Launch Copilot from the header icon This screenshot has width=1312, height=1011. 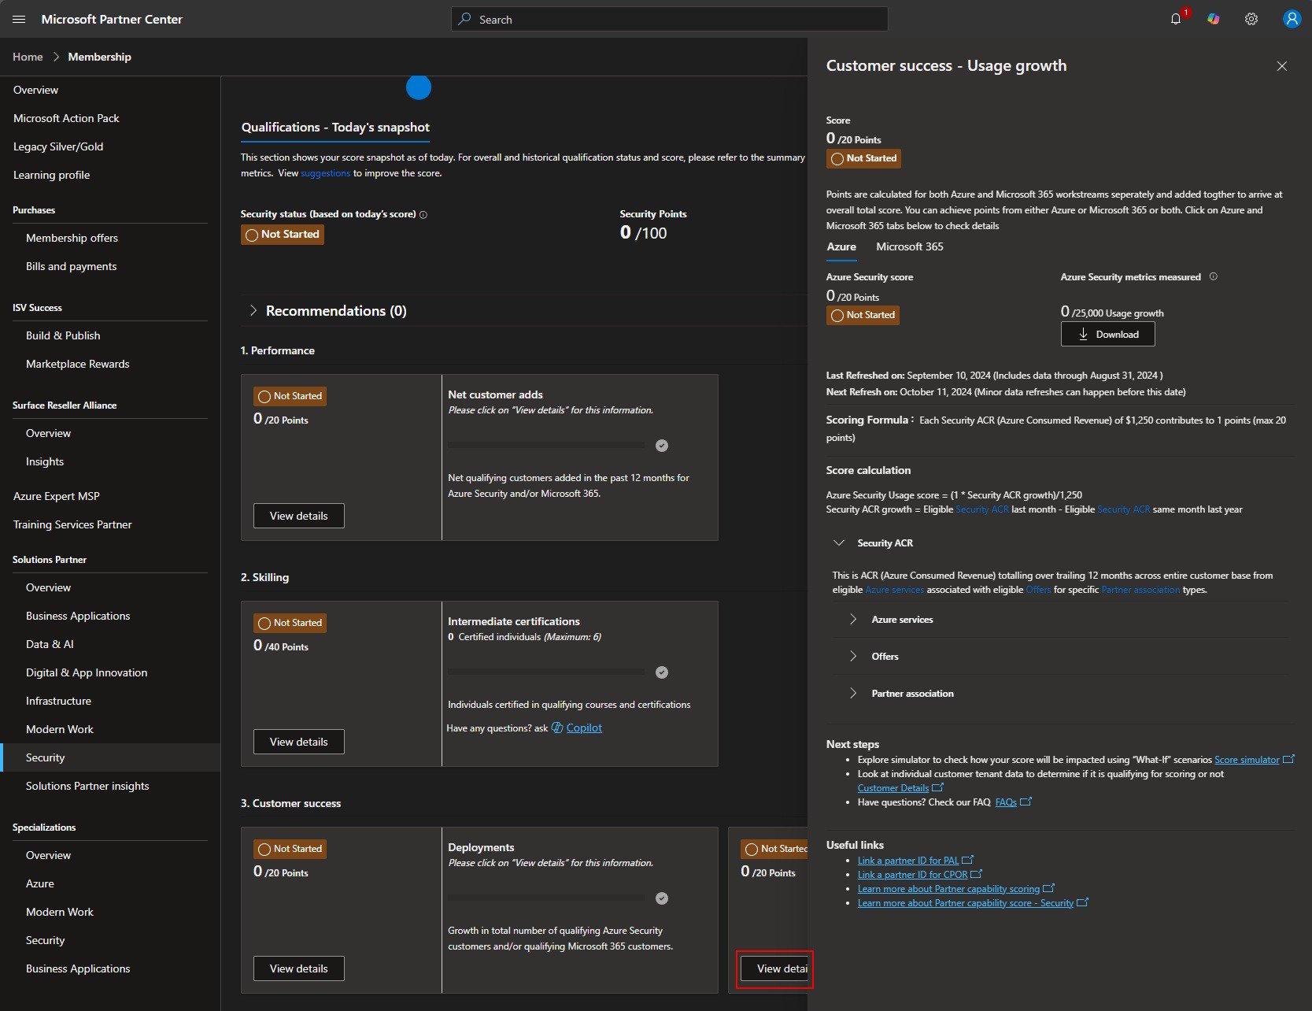point(1214,19)
